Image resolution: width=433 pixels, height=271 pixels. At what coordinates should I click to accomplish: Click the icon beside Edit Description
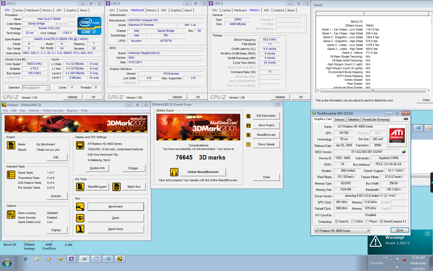[x=248, y=116]
